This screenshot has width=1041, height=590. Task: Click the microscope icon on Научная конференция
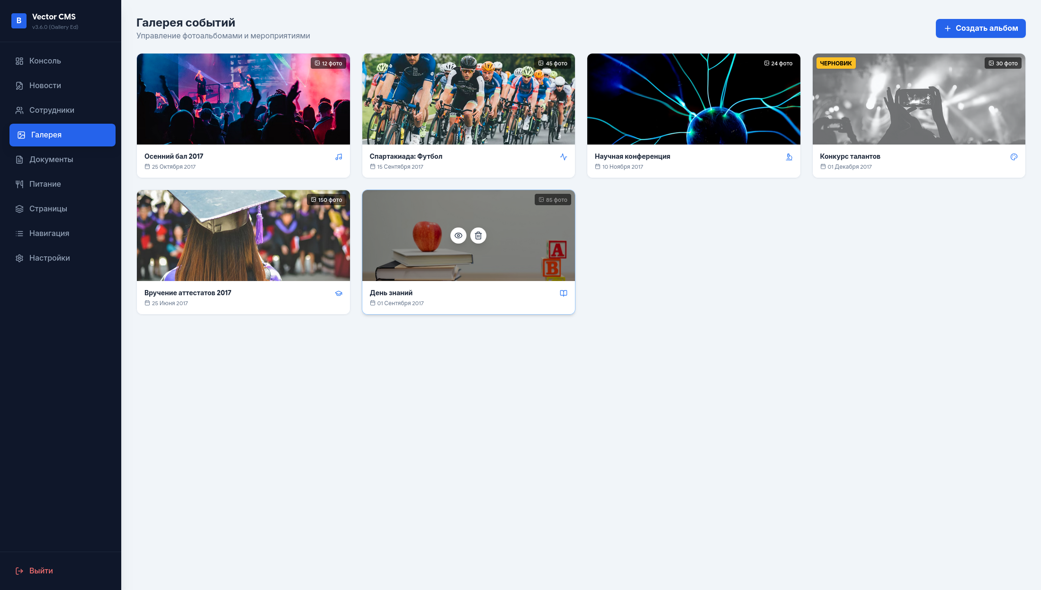click(789, 156)
